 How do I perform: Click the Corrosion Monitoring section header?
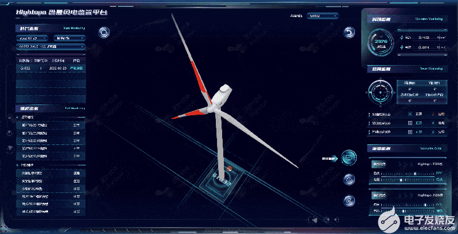pyautogui.click(x=407, y=19)
